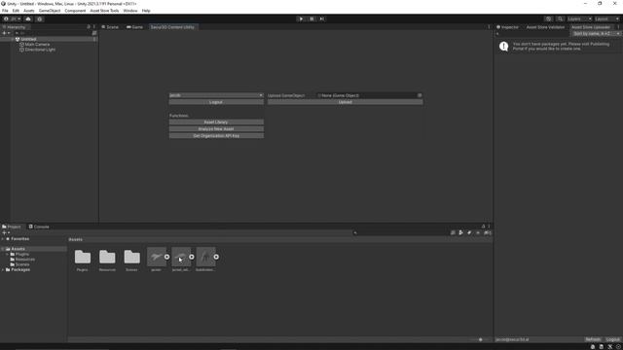Select the Plugins folder in Project tree
The image size is (623, 350).
click(x=21, y=254)
